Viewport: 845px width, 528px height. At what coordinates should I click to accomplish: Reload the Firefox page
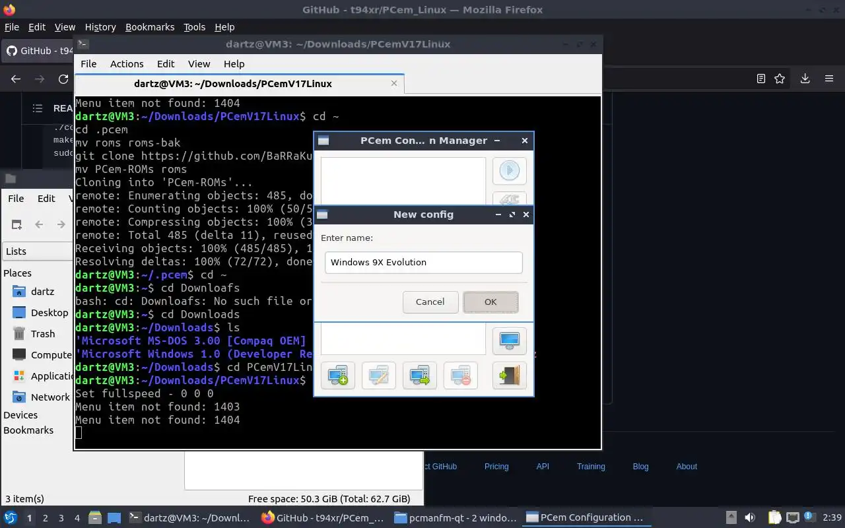[x=63, y=79]
